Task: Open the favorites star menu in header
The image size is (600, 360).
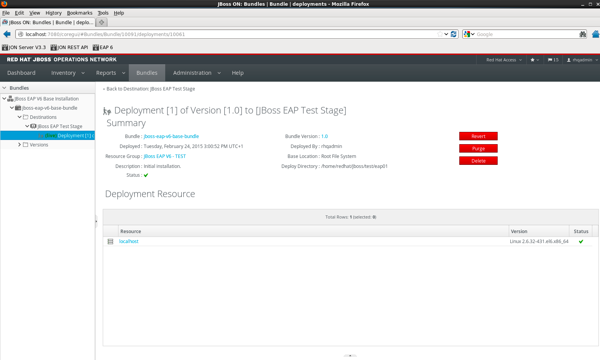Action: click(x=534, y=60)
